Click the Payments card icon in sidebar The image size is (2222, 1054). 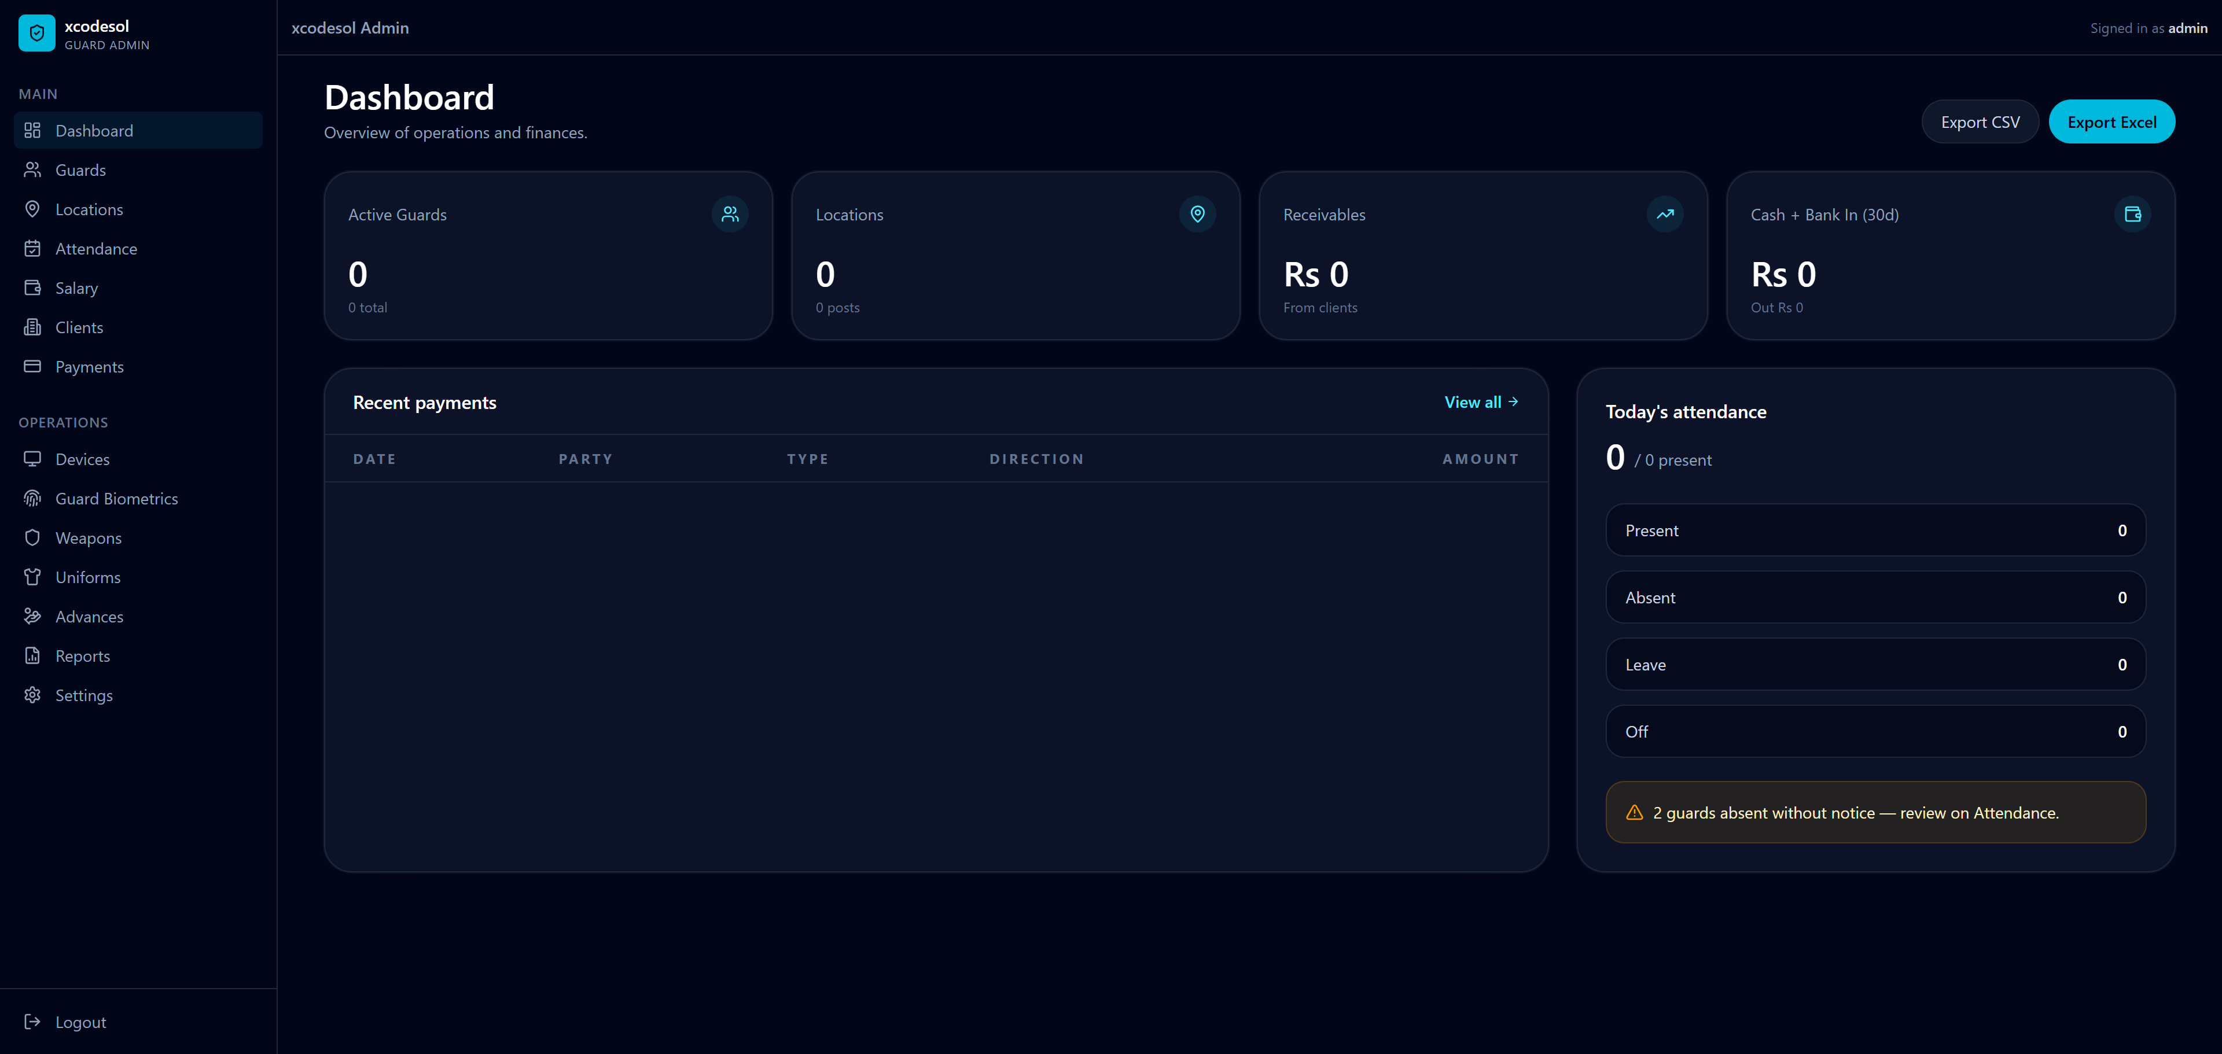click(x=33, y=367)
